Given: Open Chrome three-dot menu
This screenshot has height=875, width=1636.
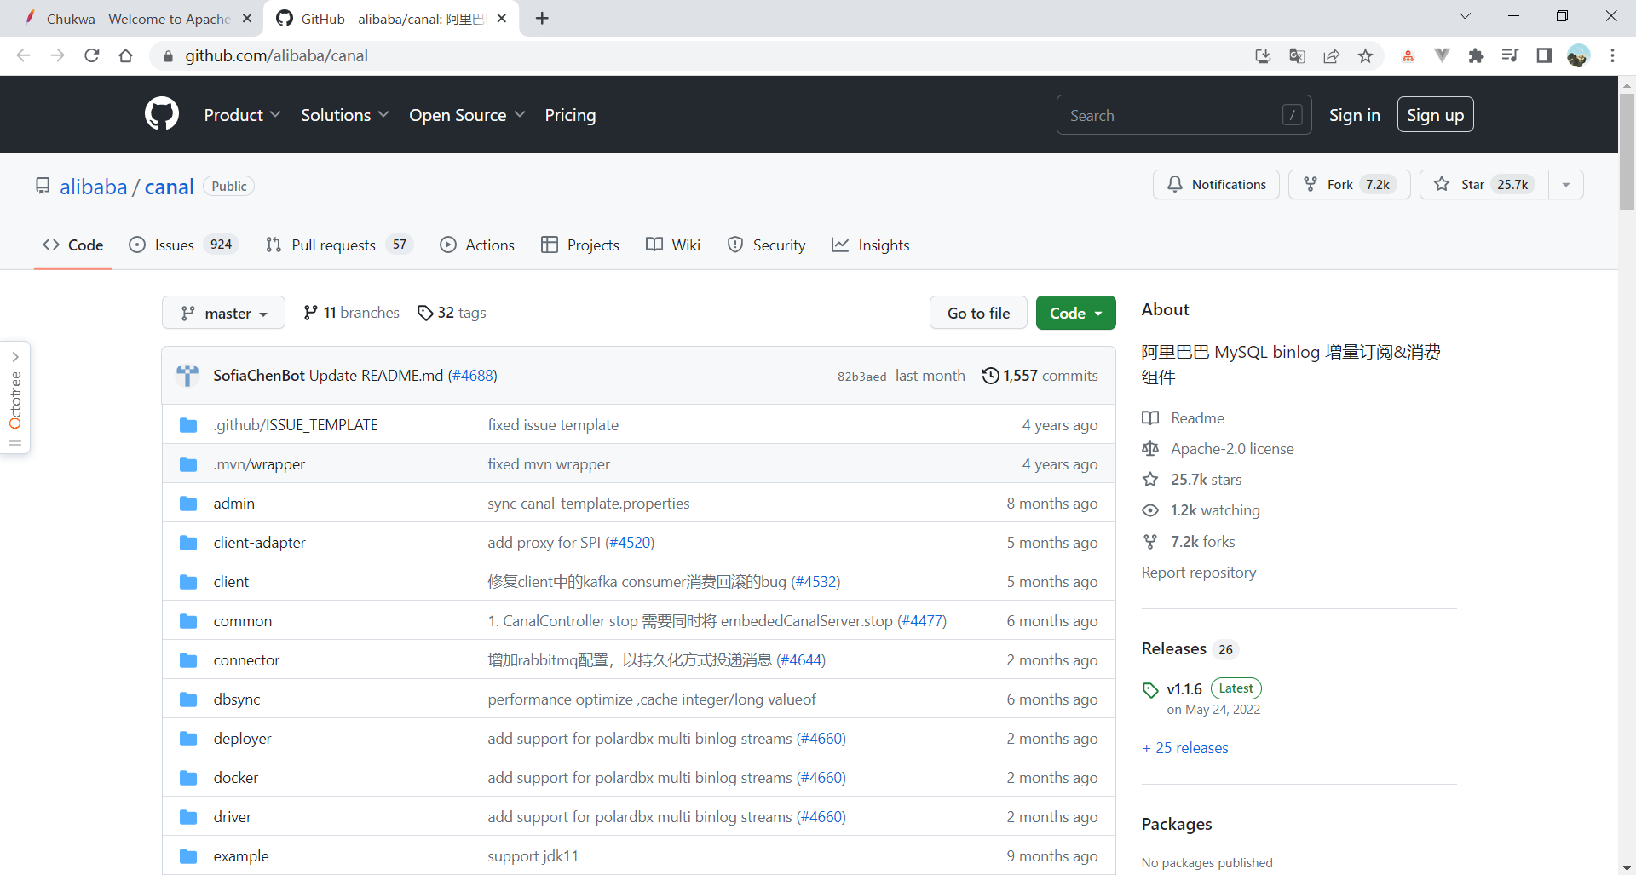Looking at the screenshot, I should click(x=1612, y=55).
